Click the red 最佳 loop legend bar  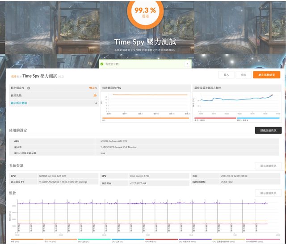pos(214,119)
